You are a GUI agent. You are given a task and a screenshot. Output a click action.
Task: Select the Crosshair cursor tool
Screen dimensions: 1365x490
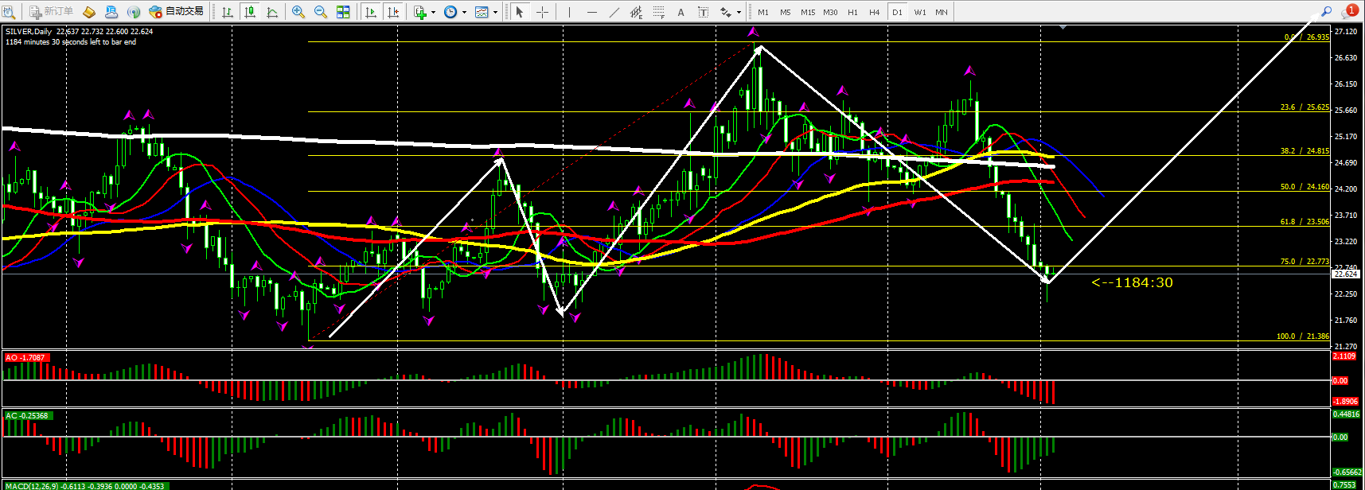(543, 12)
